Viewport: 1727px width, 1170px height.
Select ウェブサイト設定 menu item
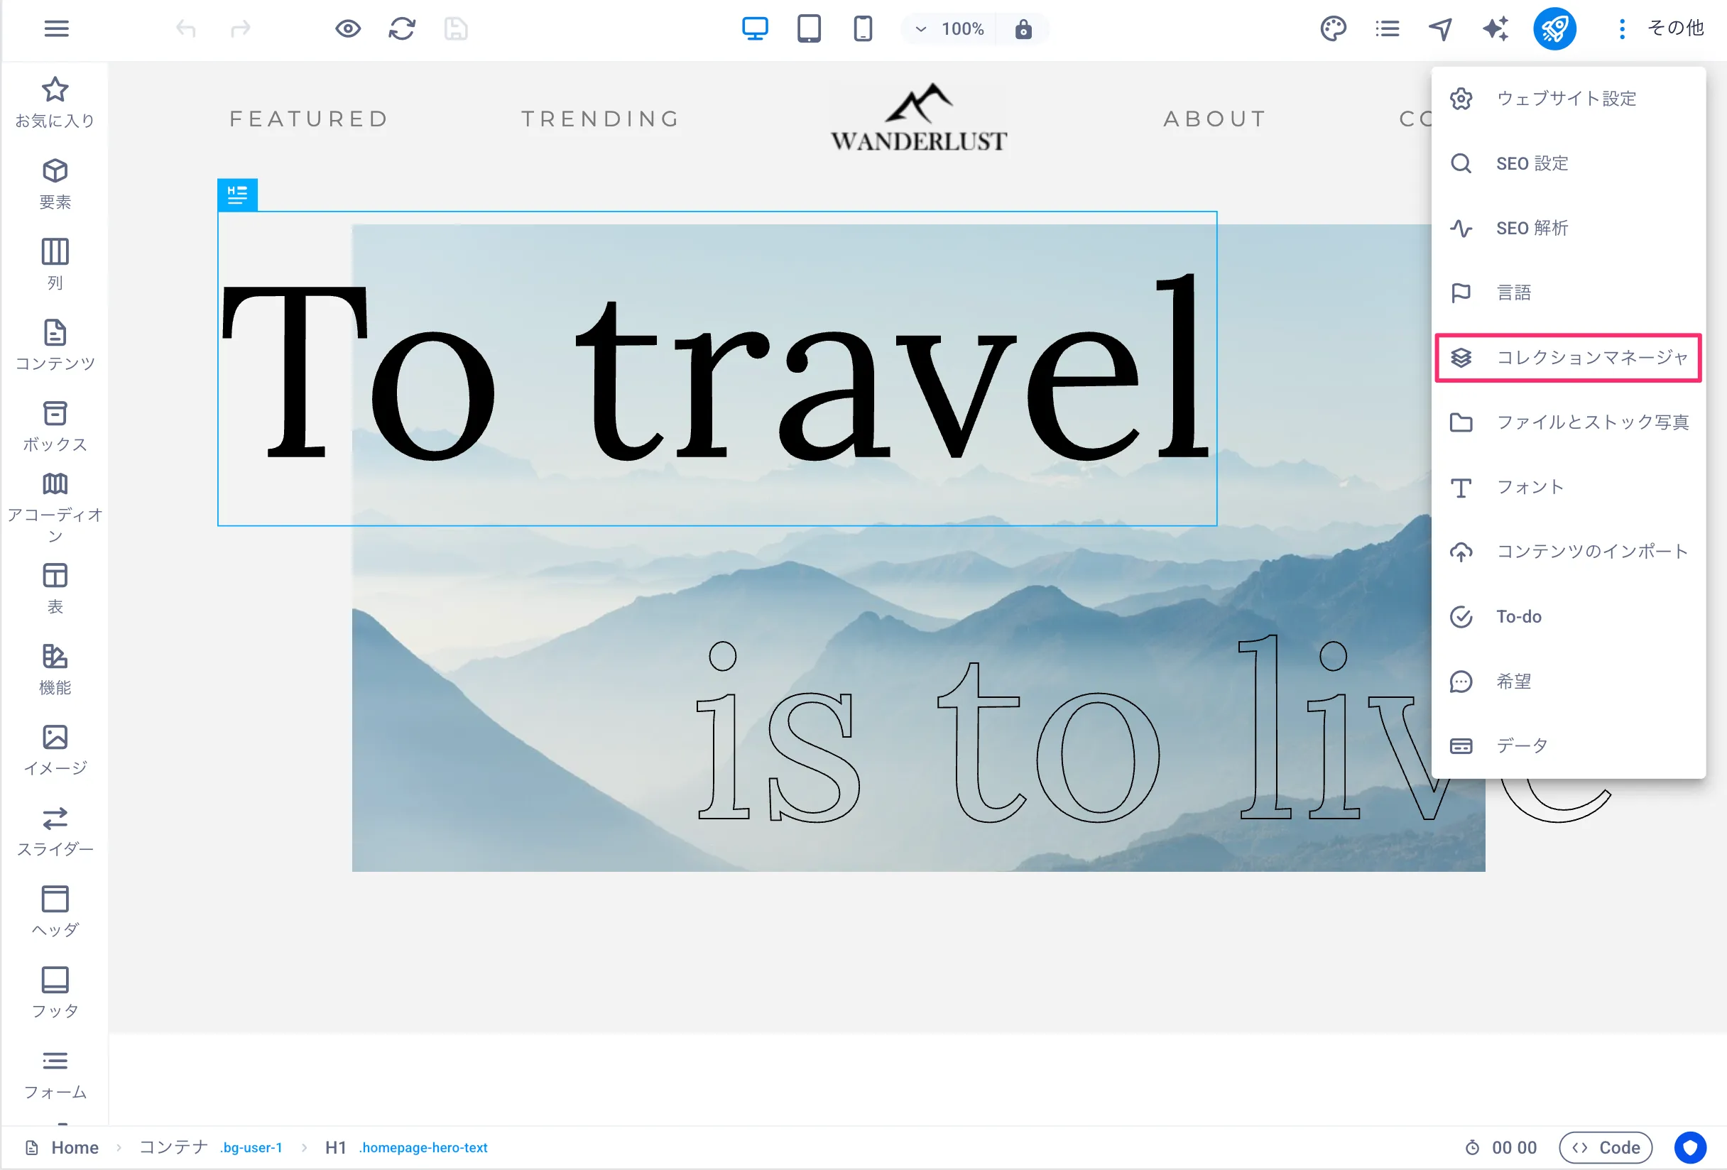[x=1568, y=99]
